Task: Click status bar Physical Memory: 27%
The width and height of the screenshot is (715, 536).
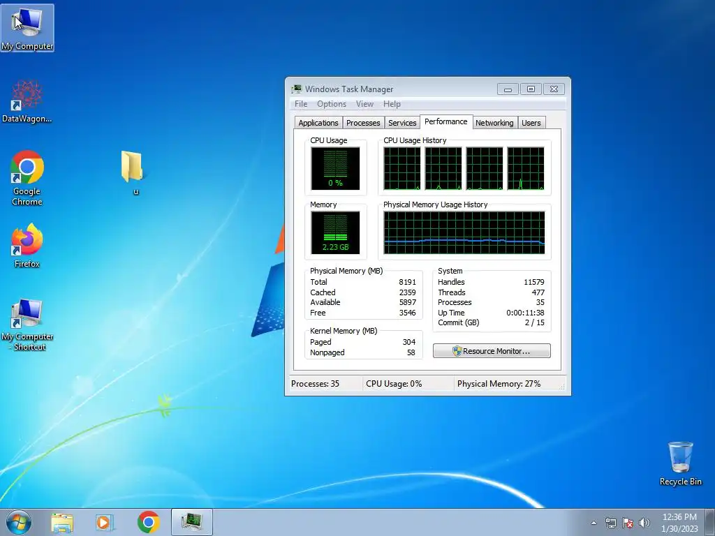Action: point(499,384)
